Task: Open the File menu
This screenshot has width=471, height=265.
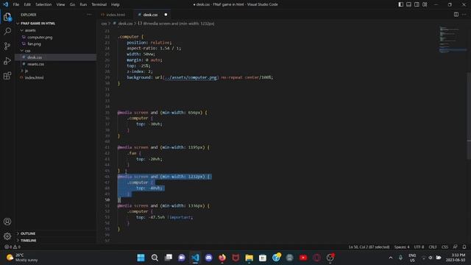Action: (16, 4)
